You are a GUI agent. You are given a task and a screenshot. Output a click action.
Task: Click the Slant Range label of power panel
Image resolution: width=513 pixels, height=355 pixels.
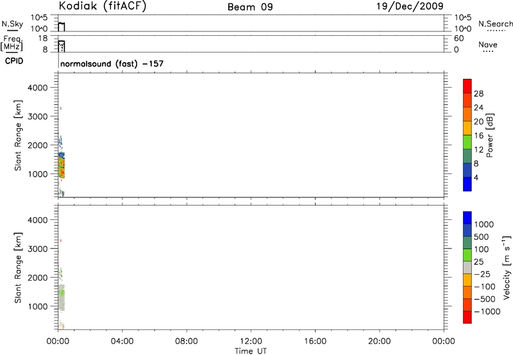tap(18, 135)
